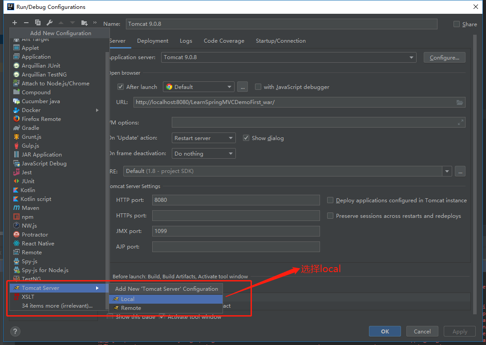Enable with JavaScript debugger checkbox

point(258,87)
